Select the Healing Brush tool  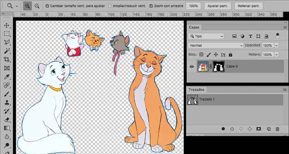pyautogui.click(x=7, y=85)
